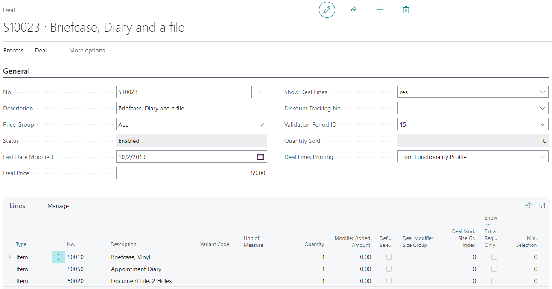Click the Deal Price input field
This screenshot has width=552, height=289.
pos(191,173)
